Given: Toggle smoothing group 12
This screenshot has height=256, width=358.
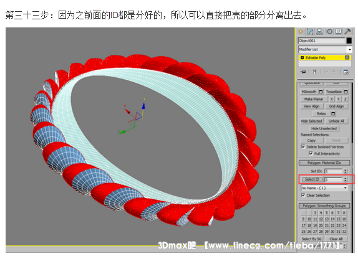Looking at the screenshot, I should [321, 219].
